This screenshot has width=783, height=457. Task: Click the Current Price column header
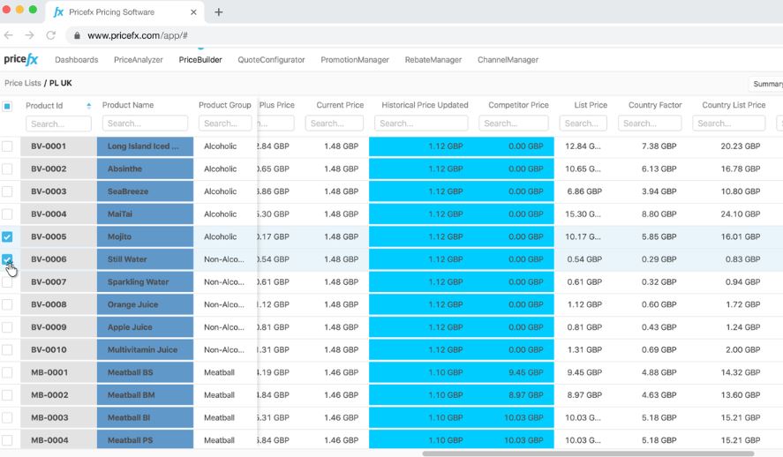(x=340, y=105)
